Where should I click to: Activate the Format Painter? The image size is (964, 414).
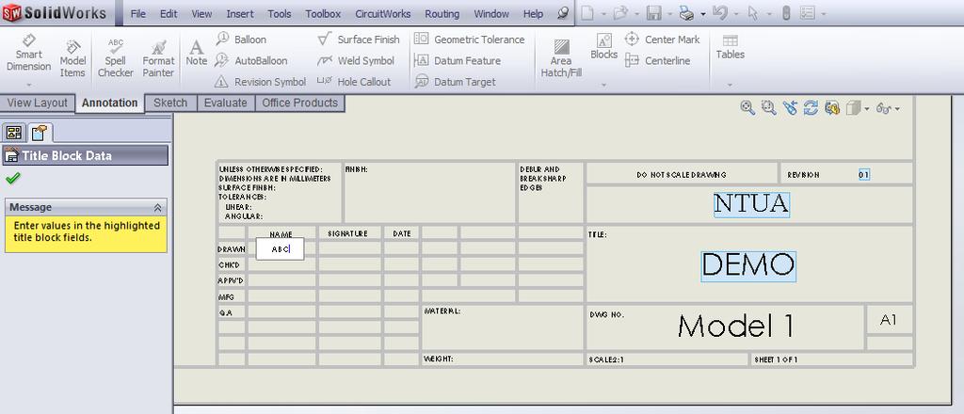pyautogui.click(x=158, y=59)
